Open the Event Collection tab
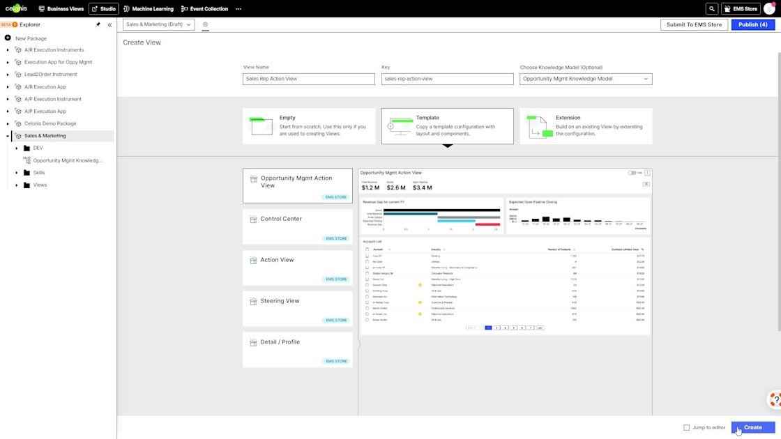The height and width of the screenshot is (439, 781). point(204,8)
